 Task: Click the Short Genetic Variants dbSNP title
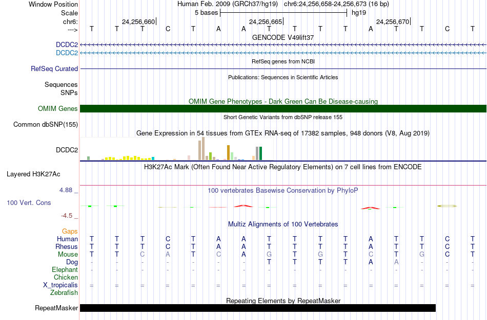(283, 117)
